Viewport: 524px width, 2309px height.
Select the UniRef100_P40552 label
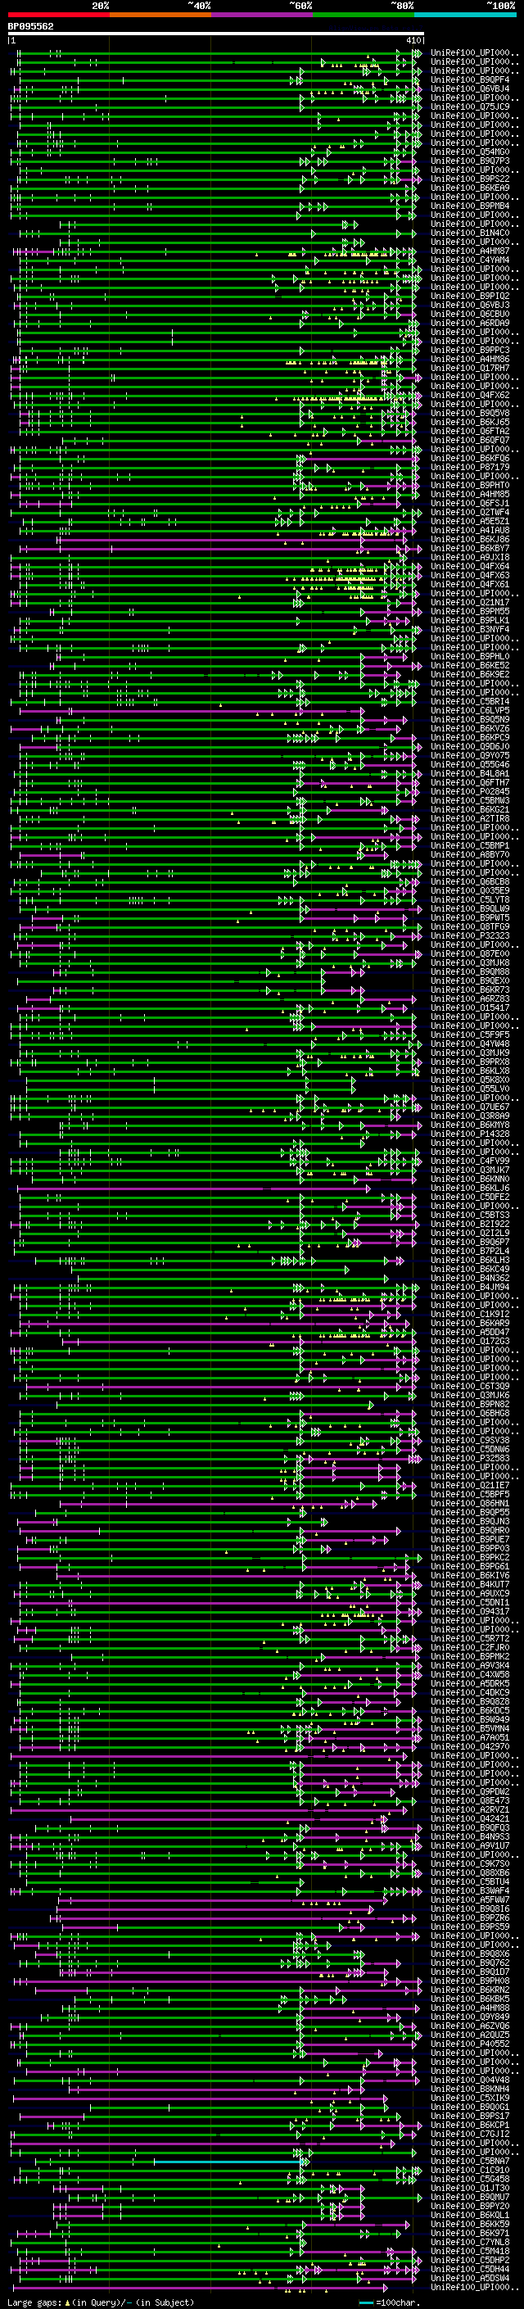[470, 2044]
